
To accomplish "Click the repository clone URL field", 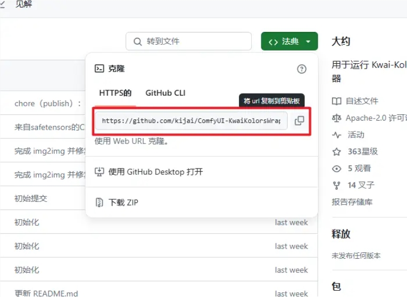I will (x=191, y=121).
